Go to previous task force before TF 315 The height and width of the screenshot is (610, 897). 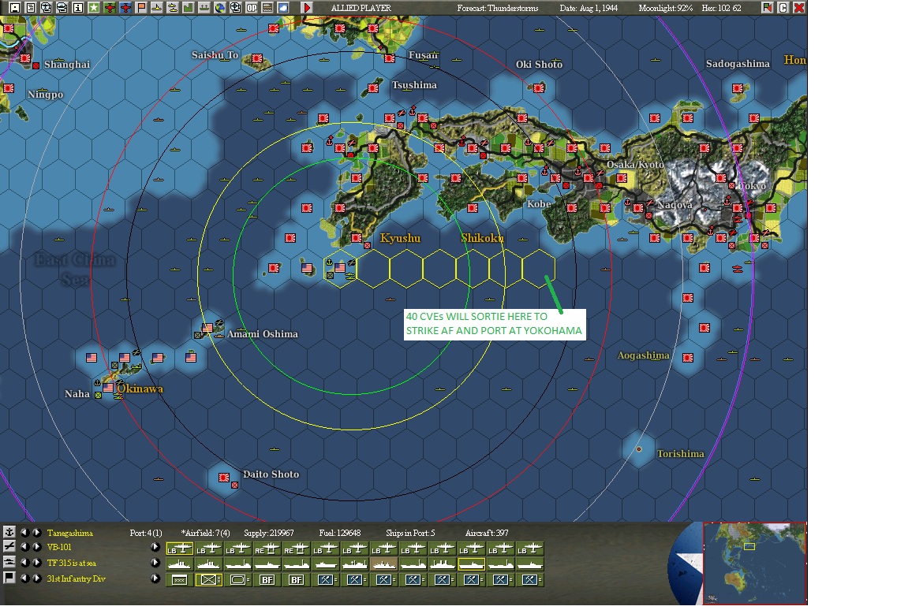tap(24, 563)
